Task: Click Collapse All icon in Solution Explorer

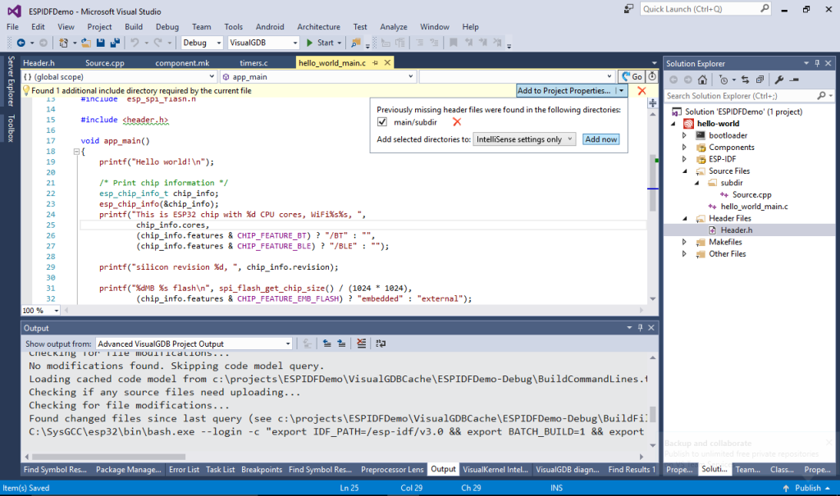Action: [760, 80]
